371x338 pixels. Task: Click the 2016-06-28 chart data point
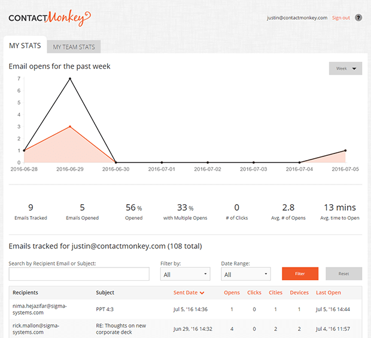pos(24,150)
